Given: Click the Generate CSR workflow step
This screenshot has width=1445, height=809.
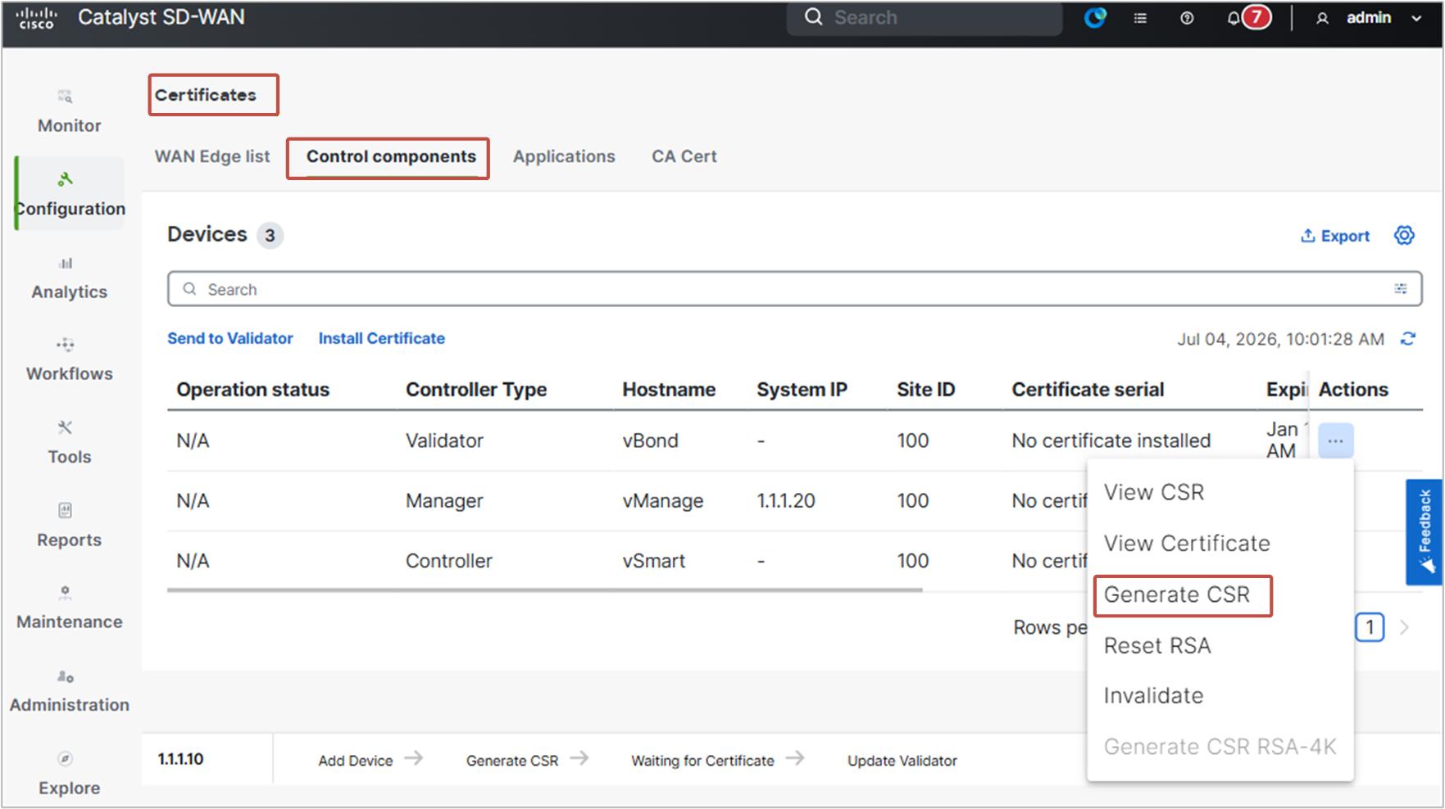Looking at the screenshot, I should pyautogui.click(x=512, y=761).
